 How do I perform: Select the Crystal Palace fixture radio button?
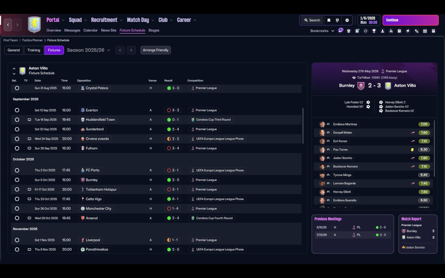click(17, 88)
